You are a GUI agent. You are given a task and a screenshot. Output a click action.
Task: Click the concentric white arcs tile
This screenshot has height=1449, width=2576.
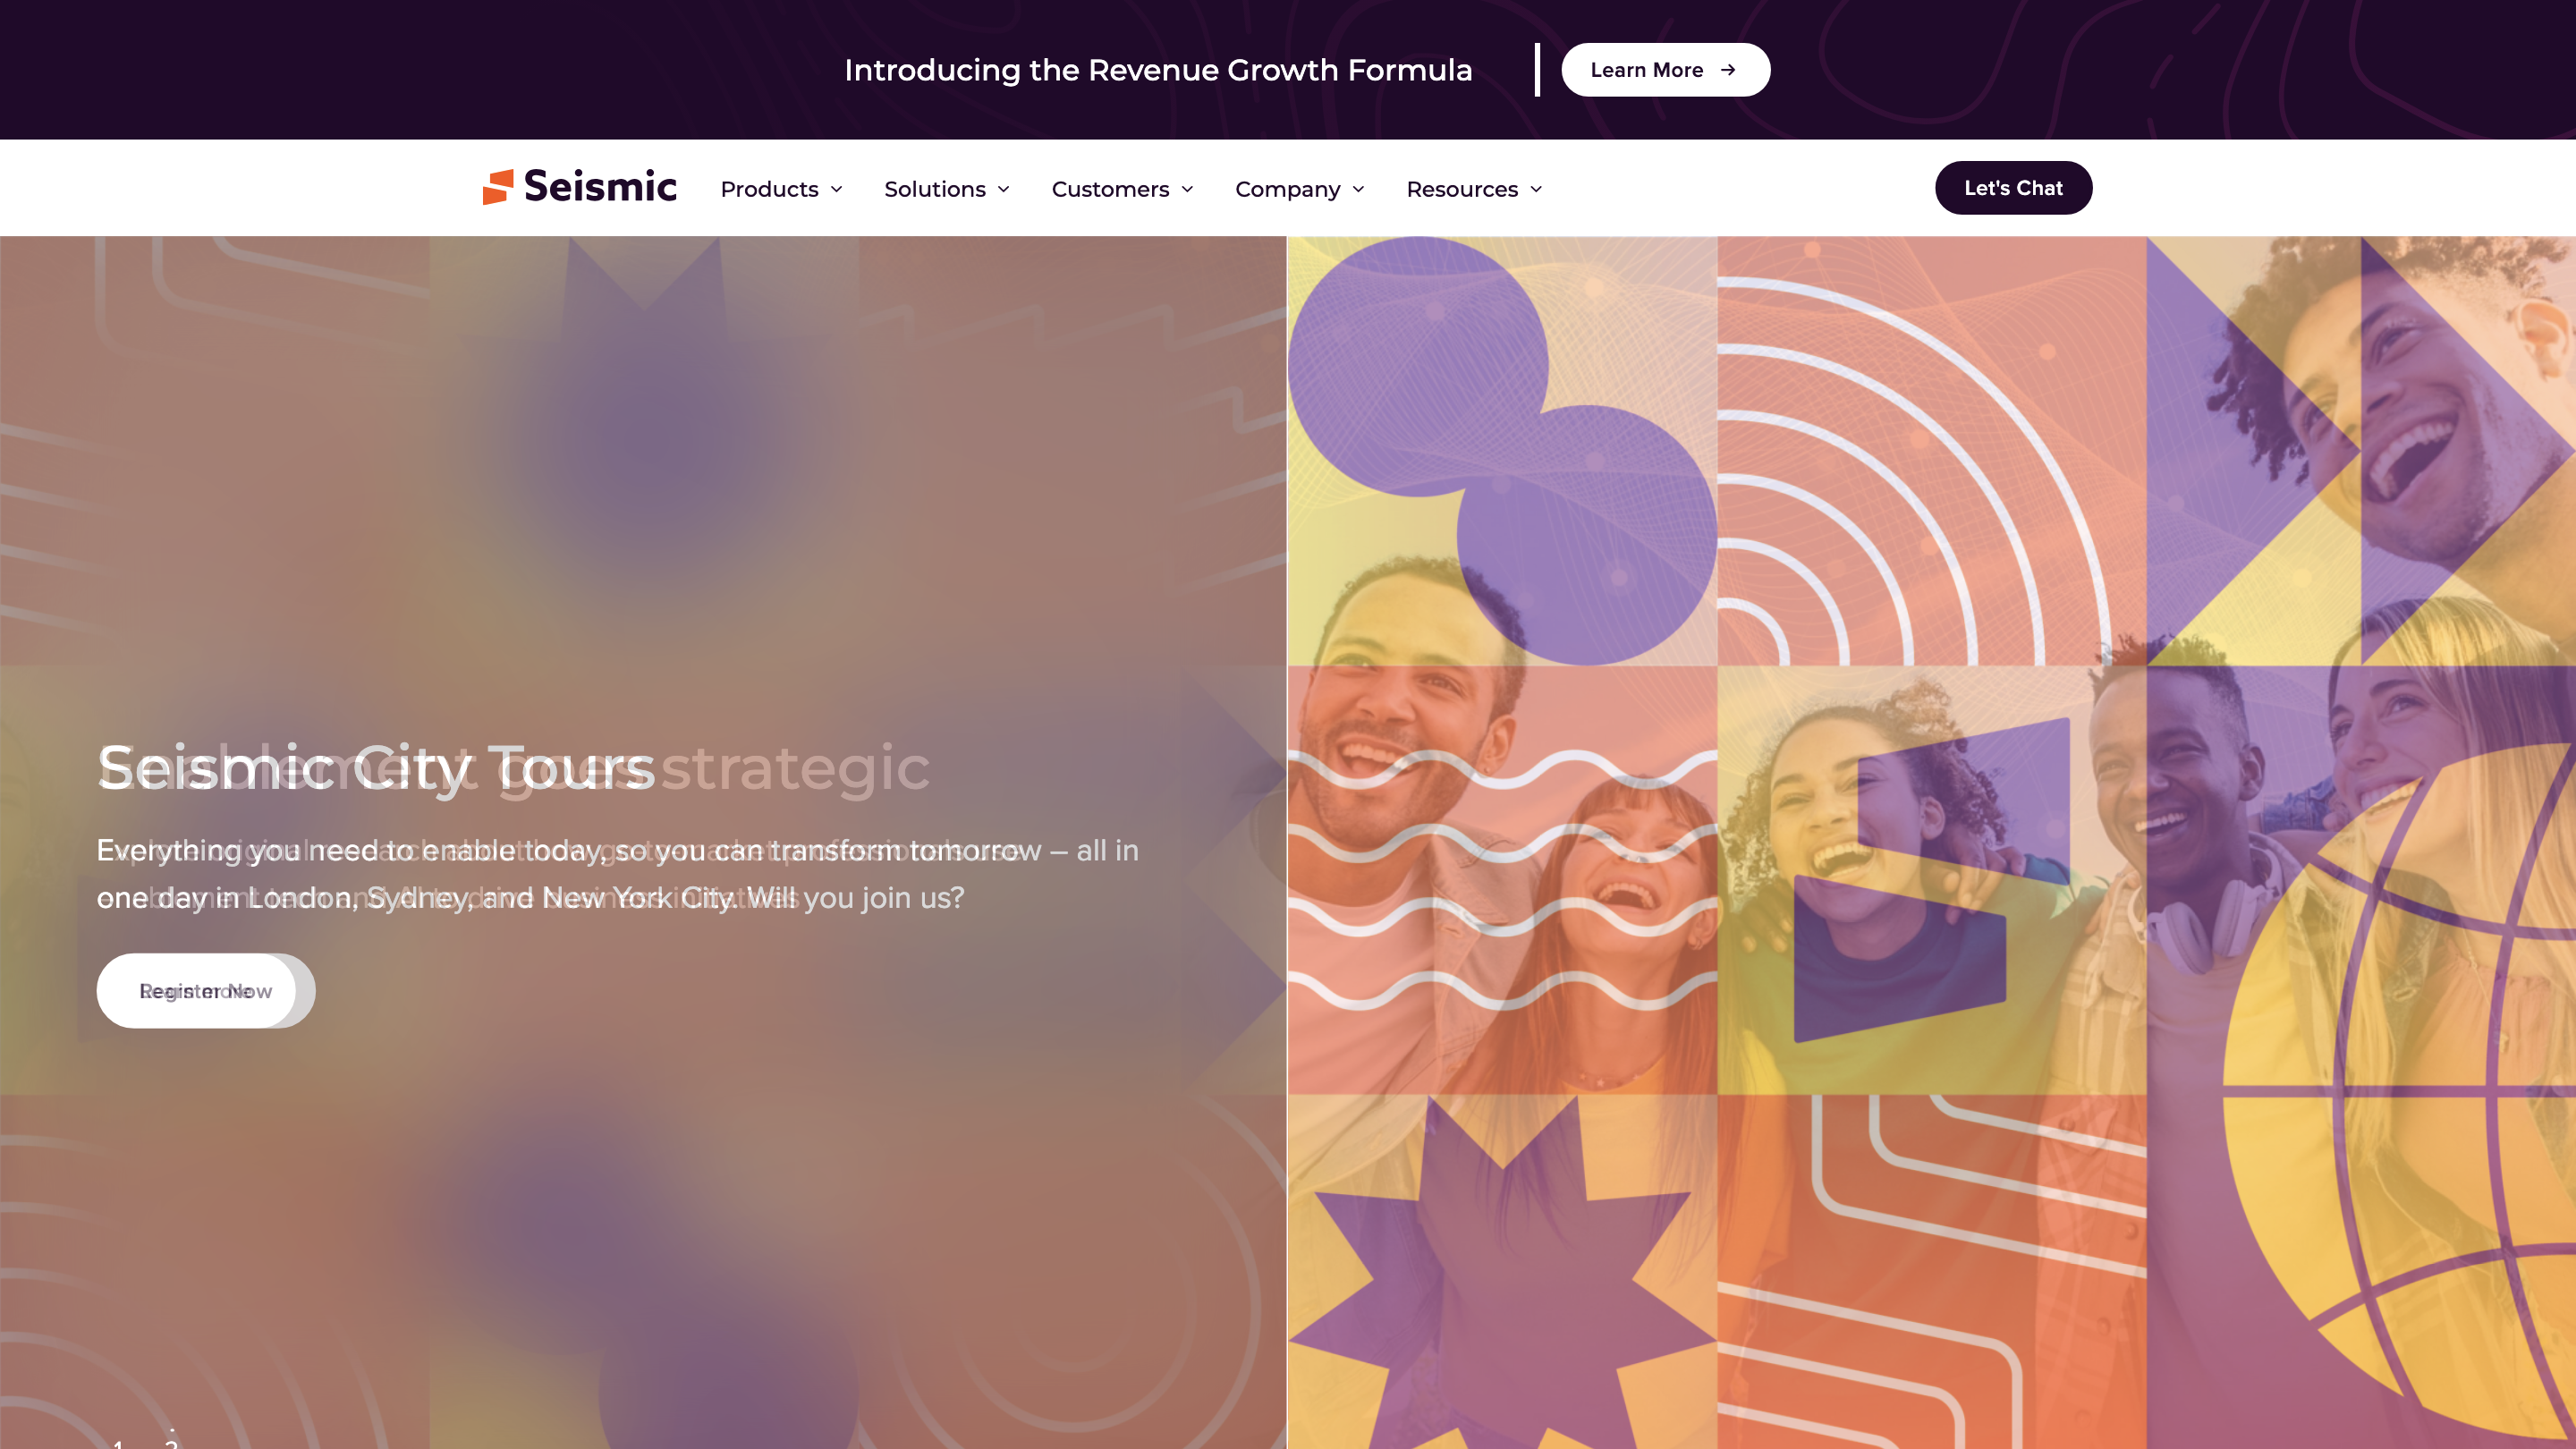(1931, 451)
